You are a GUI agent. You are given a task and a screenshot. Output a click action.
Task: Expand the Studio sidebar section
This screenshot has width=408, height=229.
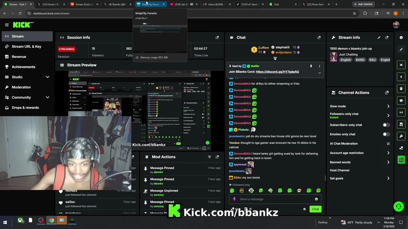(x=47, y=77)
